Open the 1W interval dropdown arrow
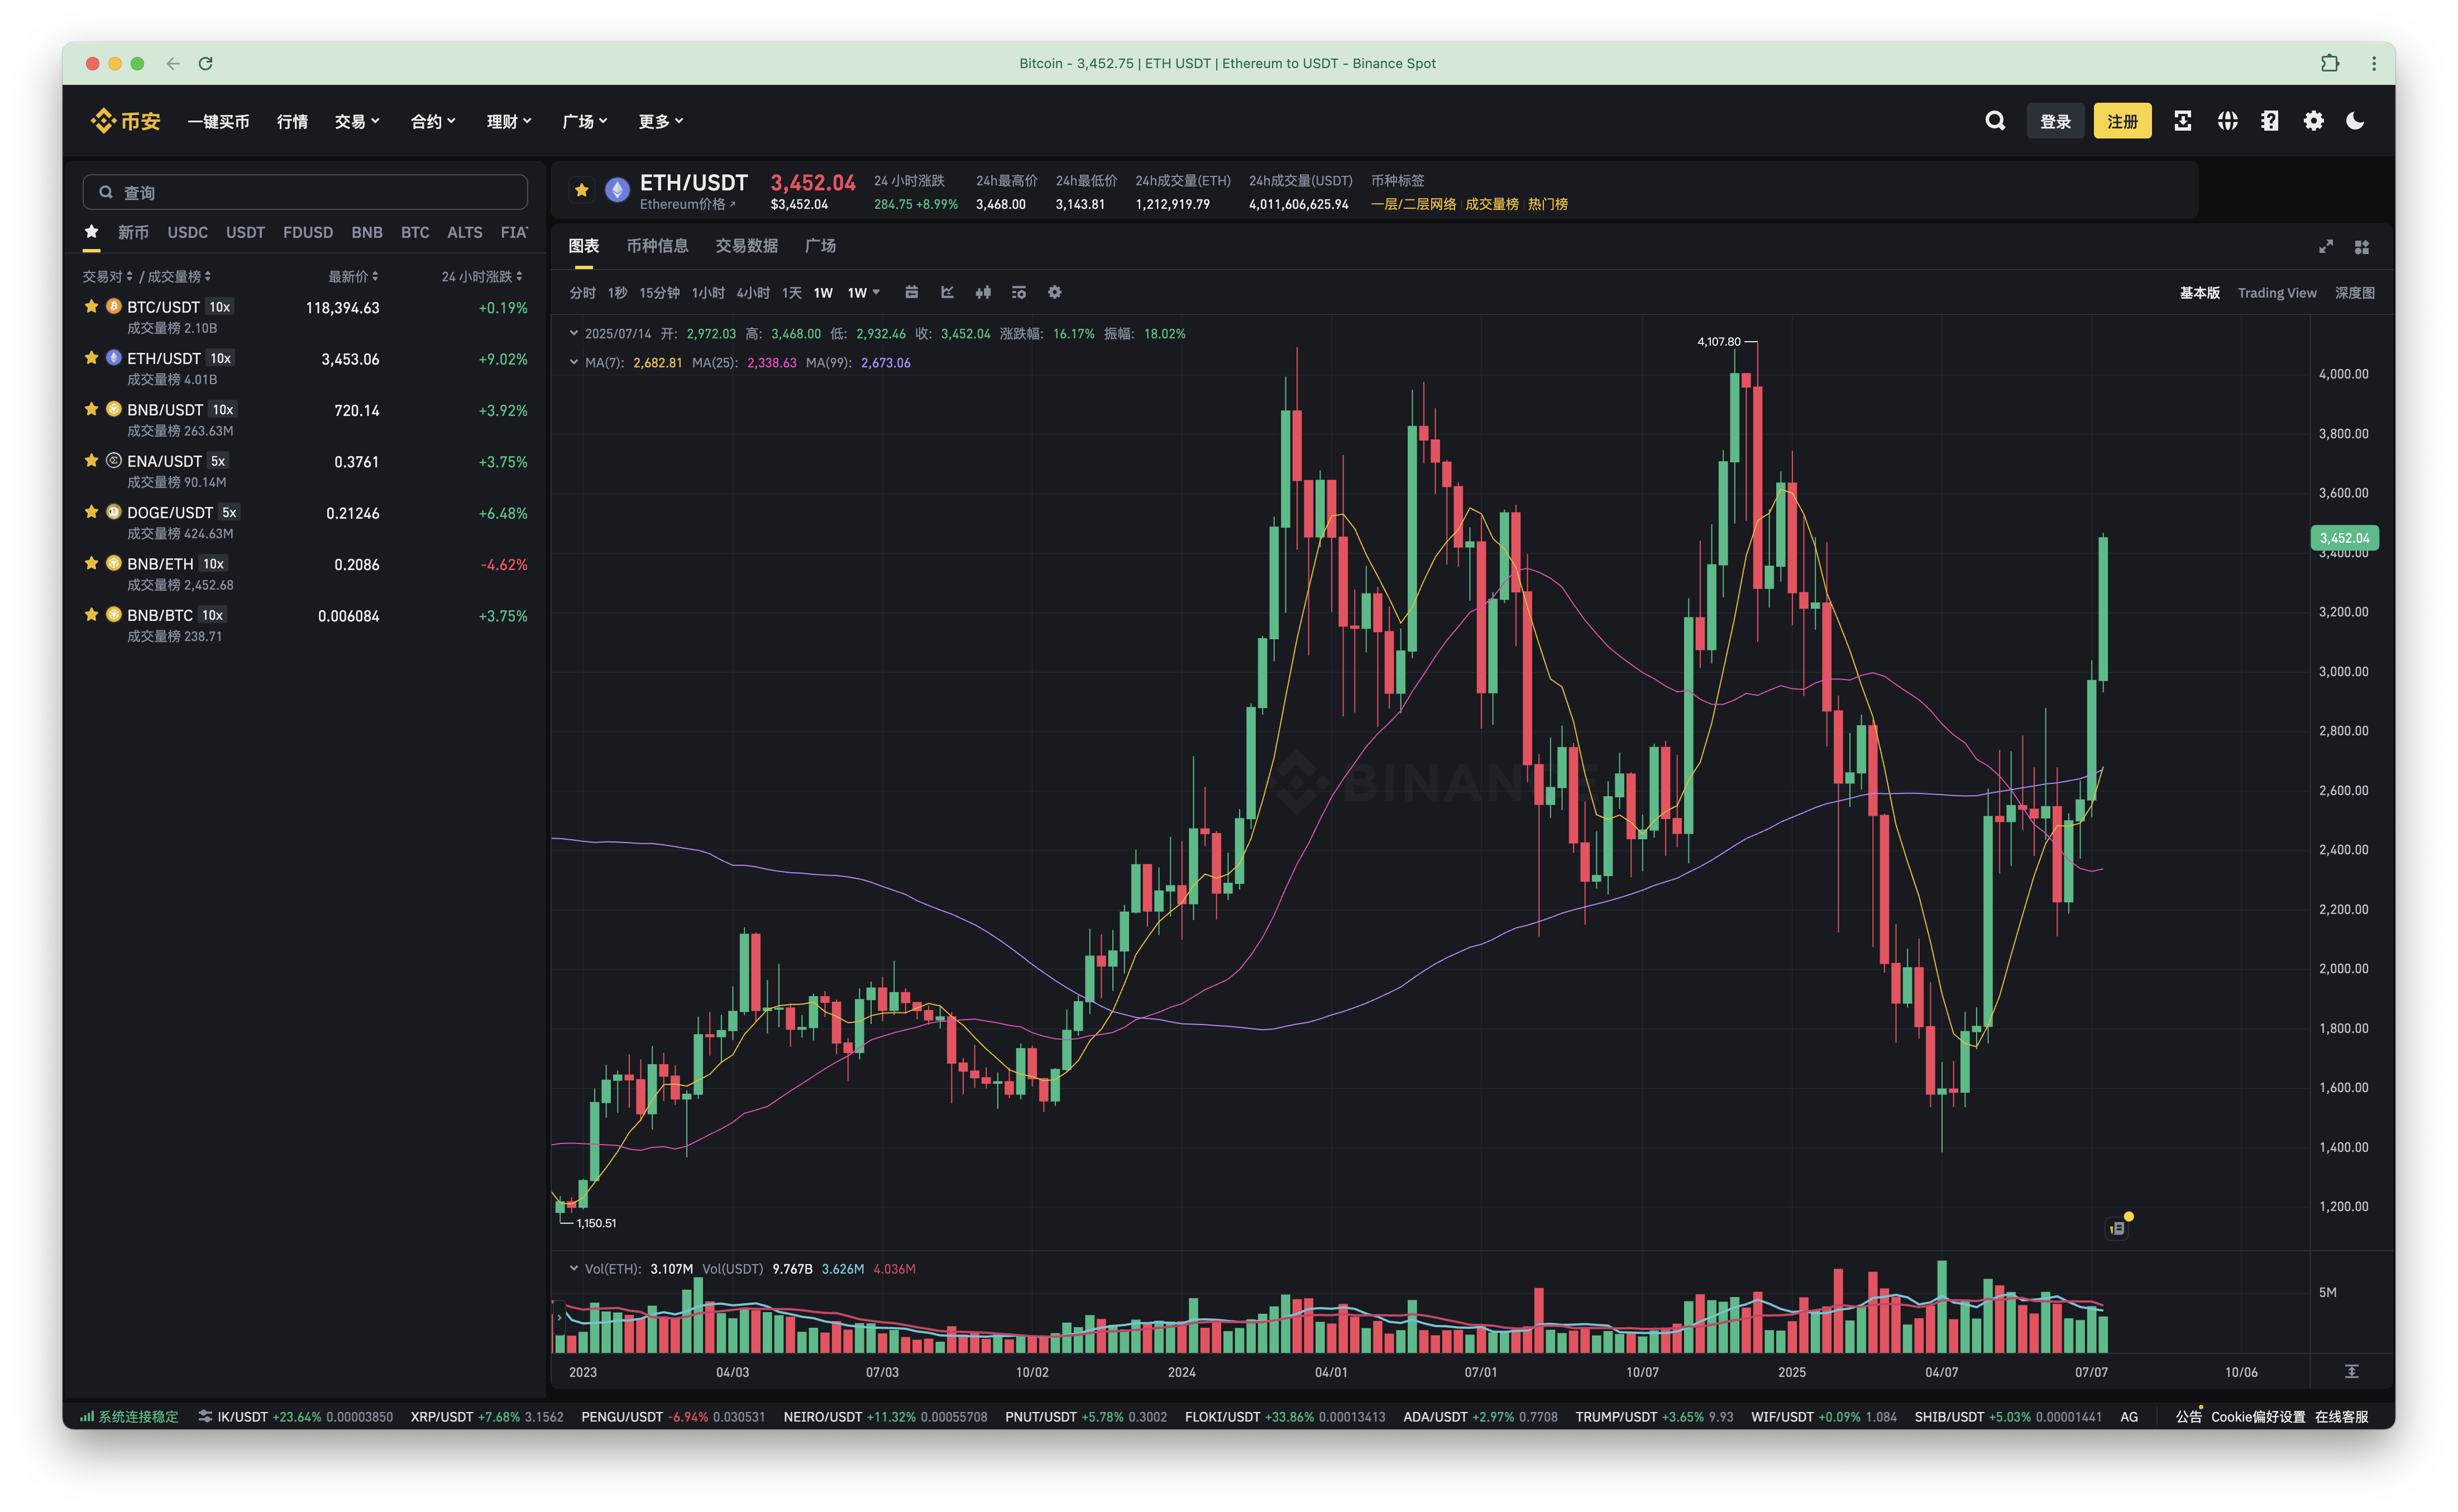This screenshot has height=1512, width=2458. tap(876, 292)
